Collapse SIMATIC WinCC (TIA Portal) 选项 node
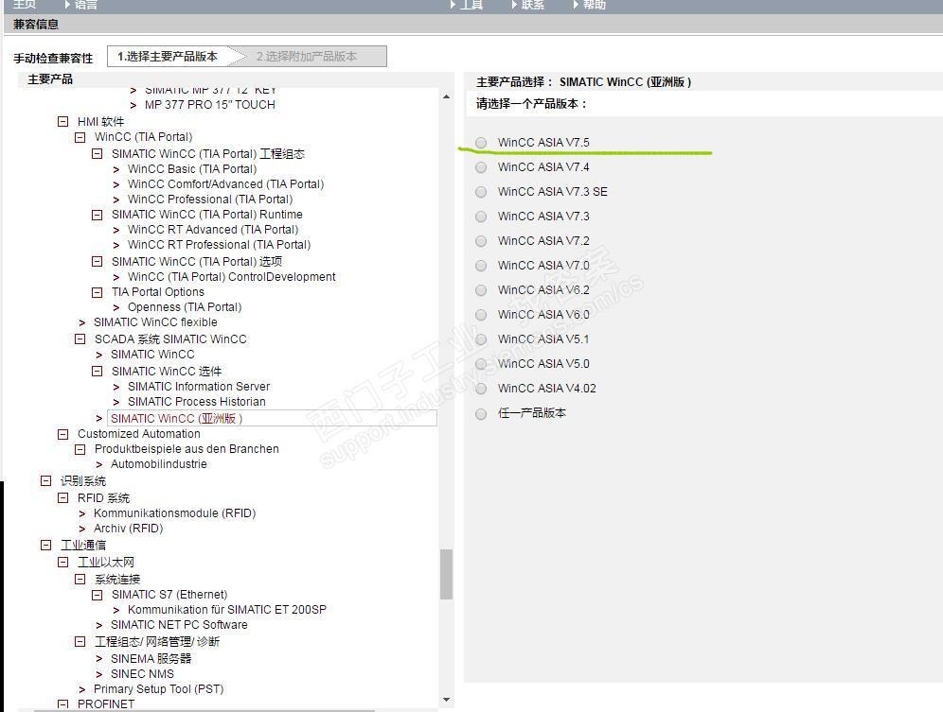The height and width of the screenshot is (712, 943). (97, 261)
